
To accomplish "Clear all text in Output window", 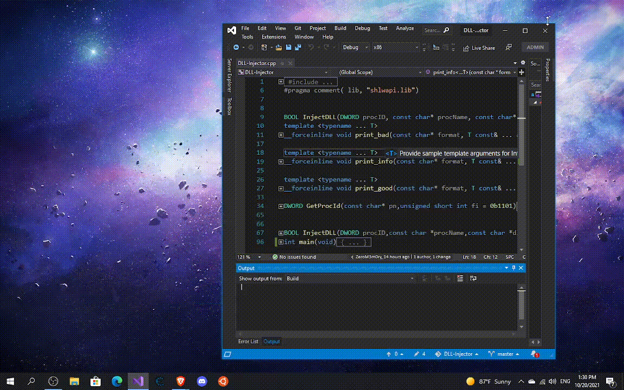I will pyautogui.click(x=460, y=278).
